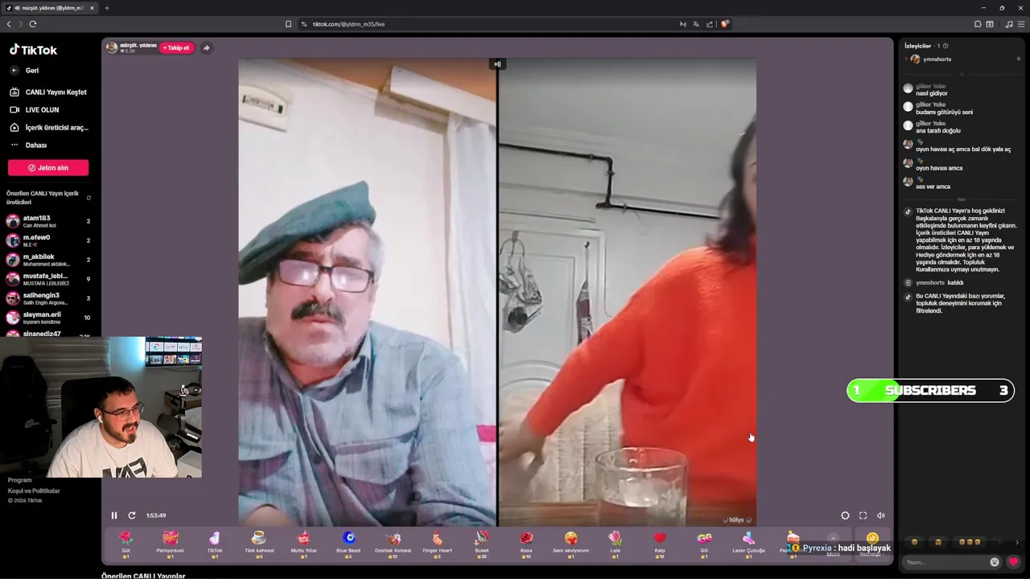Translate the page with the translate icon
1030x579 pixels.
[x=696, y=24]
